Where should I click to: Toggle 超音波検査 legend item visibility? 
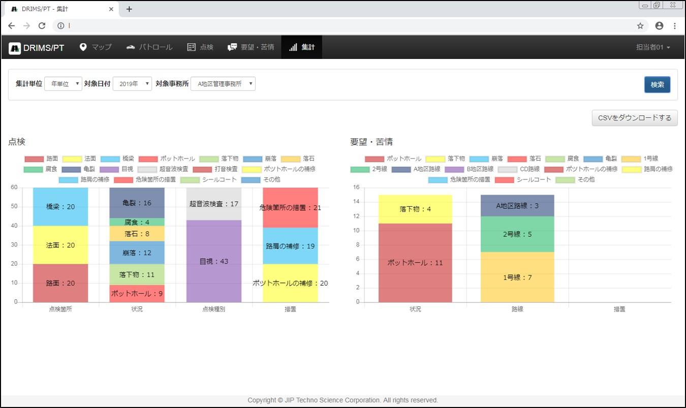pos(163,169)
